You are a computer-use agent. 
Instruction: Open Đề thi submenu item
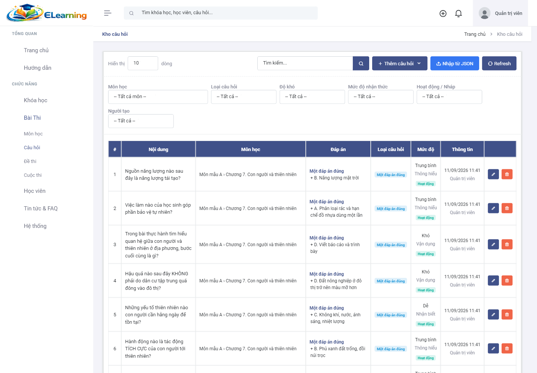pos(30,162)
